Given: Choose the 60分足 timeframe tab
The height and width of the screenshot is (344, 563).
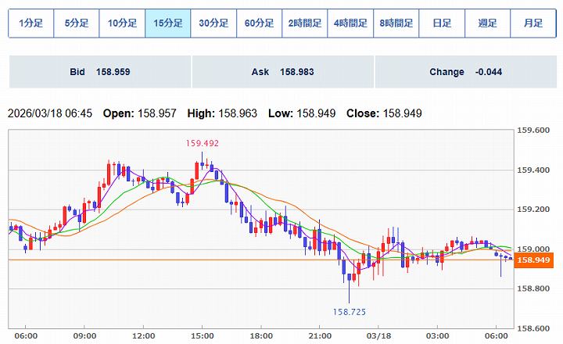Looking at the screenshot, I should pos(260,23).
